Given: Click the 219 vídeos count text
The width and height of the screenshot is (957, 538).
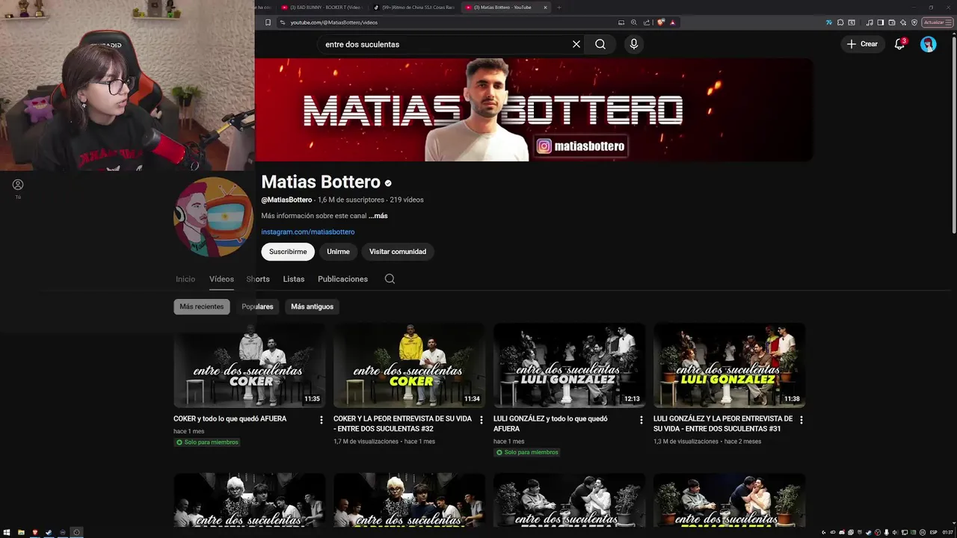Looking at the screenshot, I should pos(407,200).
